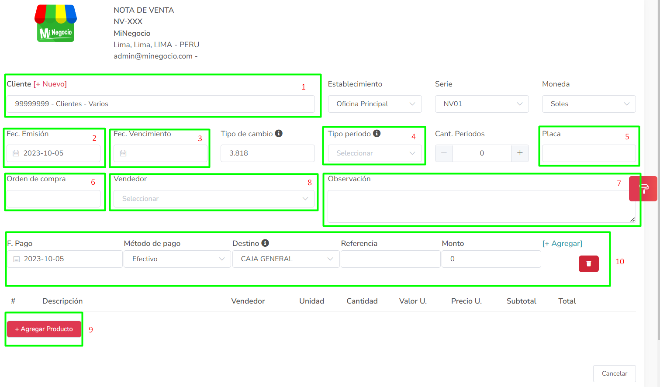Click the Destino info icon
Screen dimensions: 660x387
265,243
